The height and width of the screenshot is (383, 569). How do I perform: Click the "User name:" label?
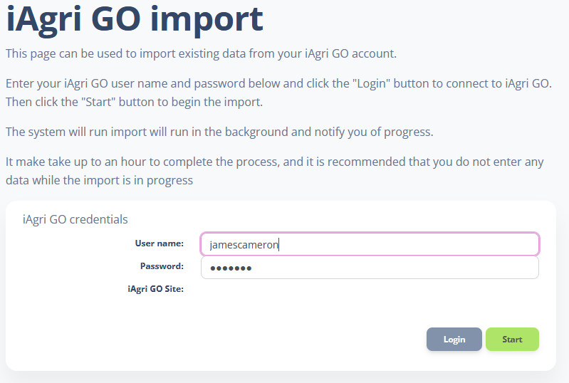point(159,243)
